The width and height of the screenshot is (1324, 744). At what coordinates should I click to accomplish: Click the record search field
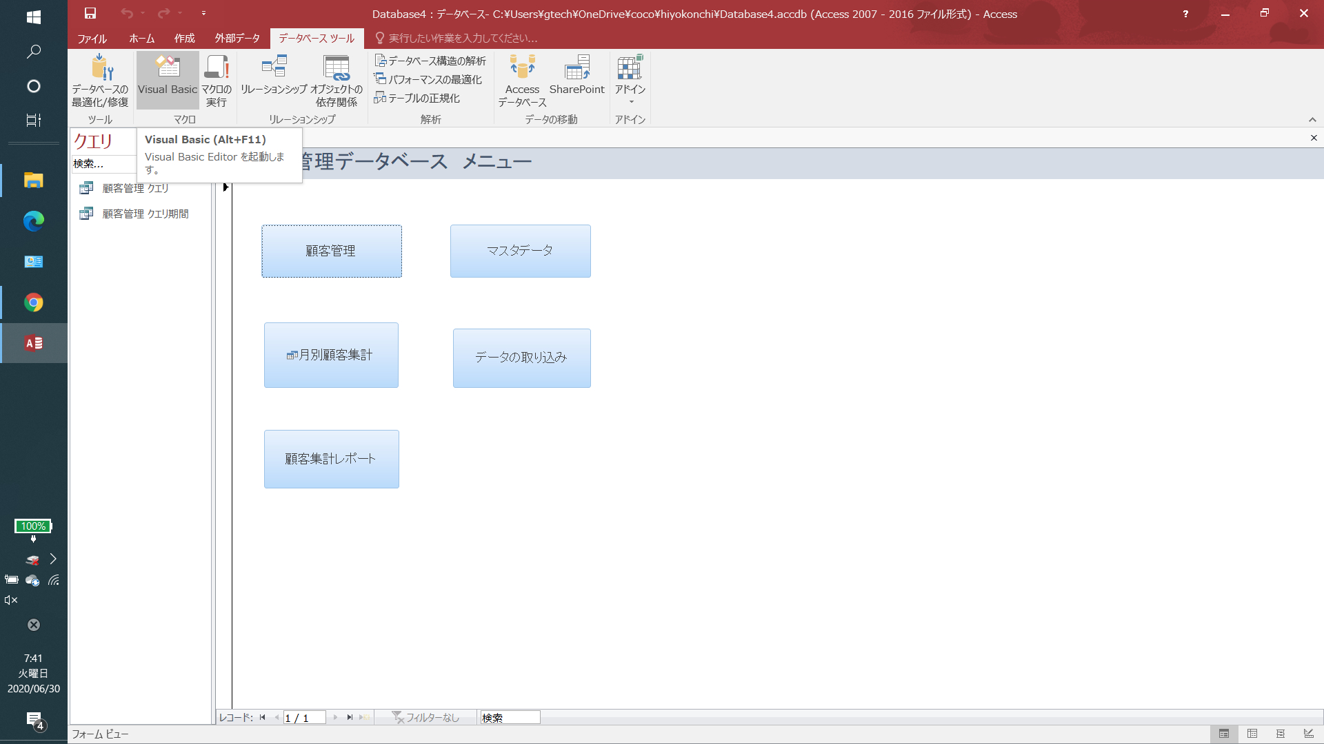pyautogui.click(x=510, y=718)
